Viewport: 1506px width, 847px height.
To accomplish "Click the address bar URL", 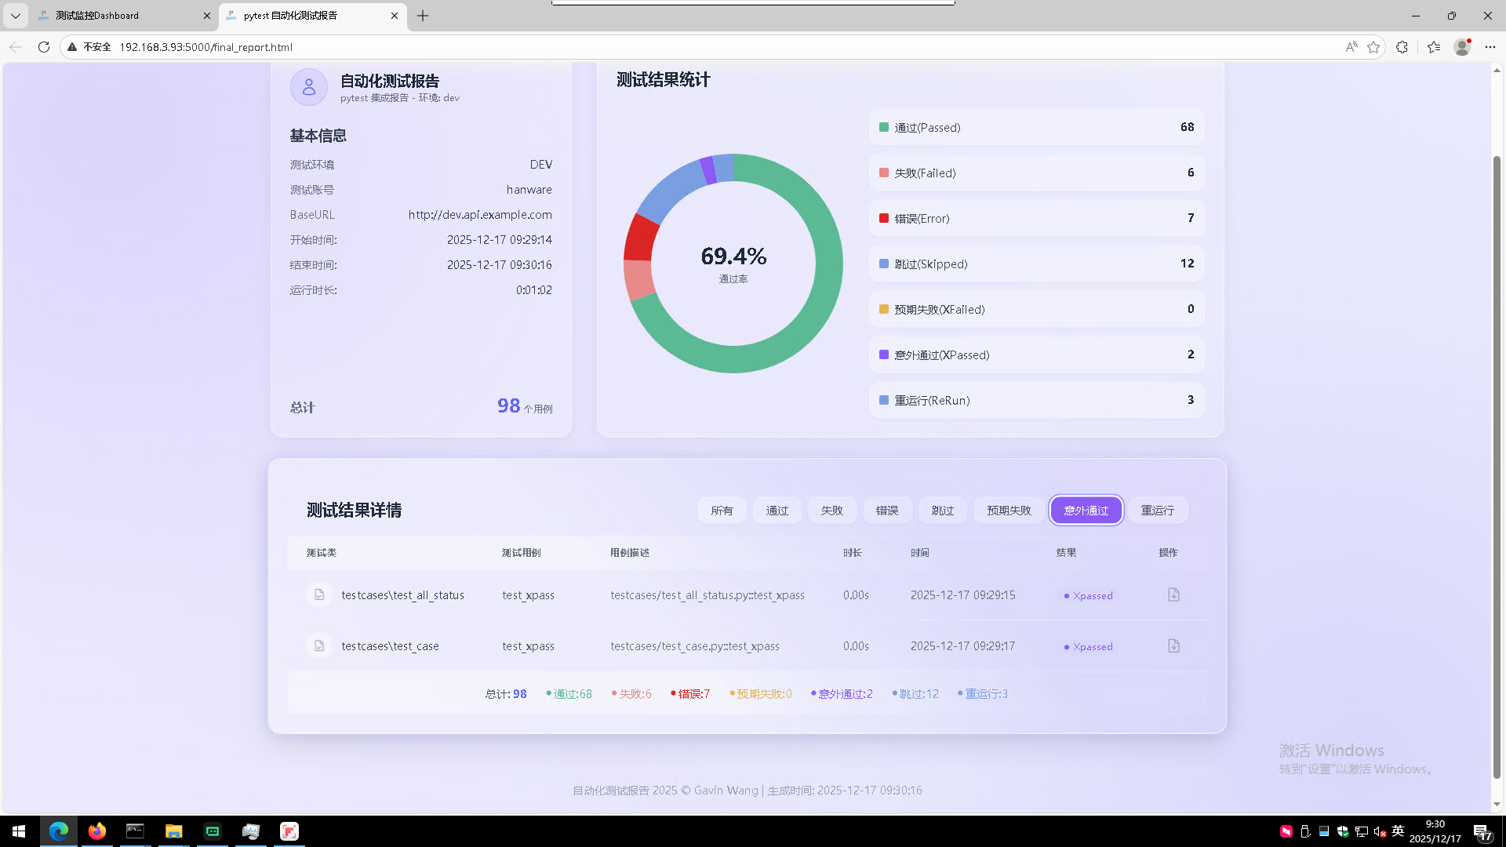I will 206,47.
